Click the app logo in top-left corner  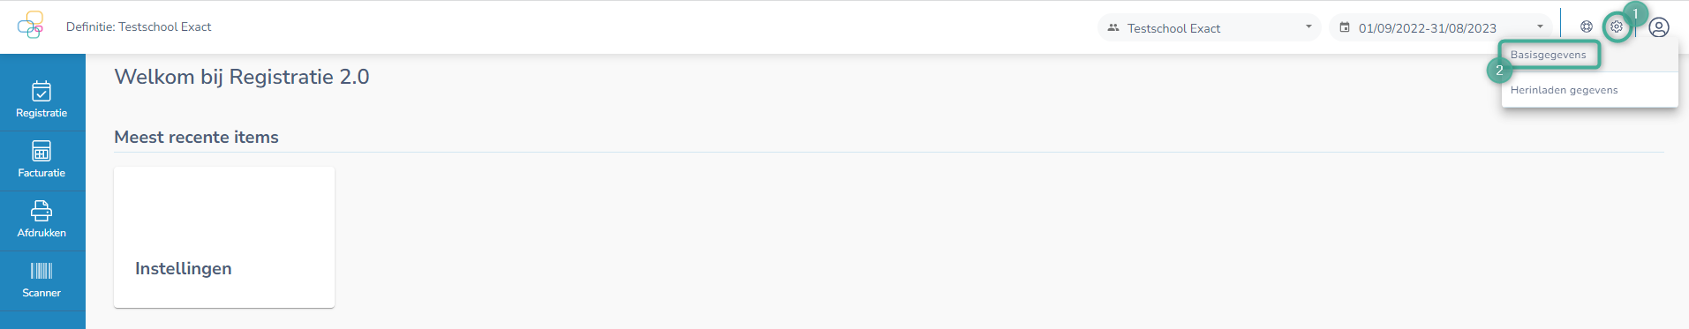coord(30,25)
